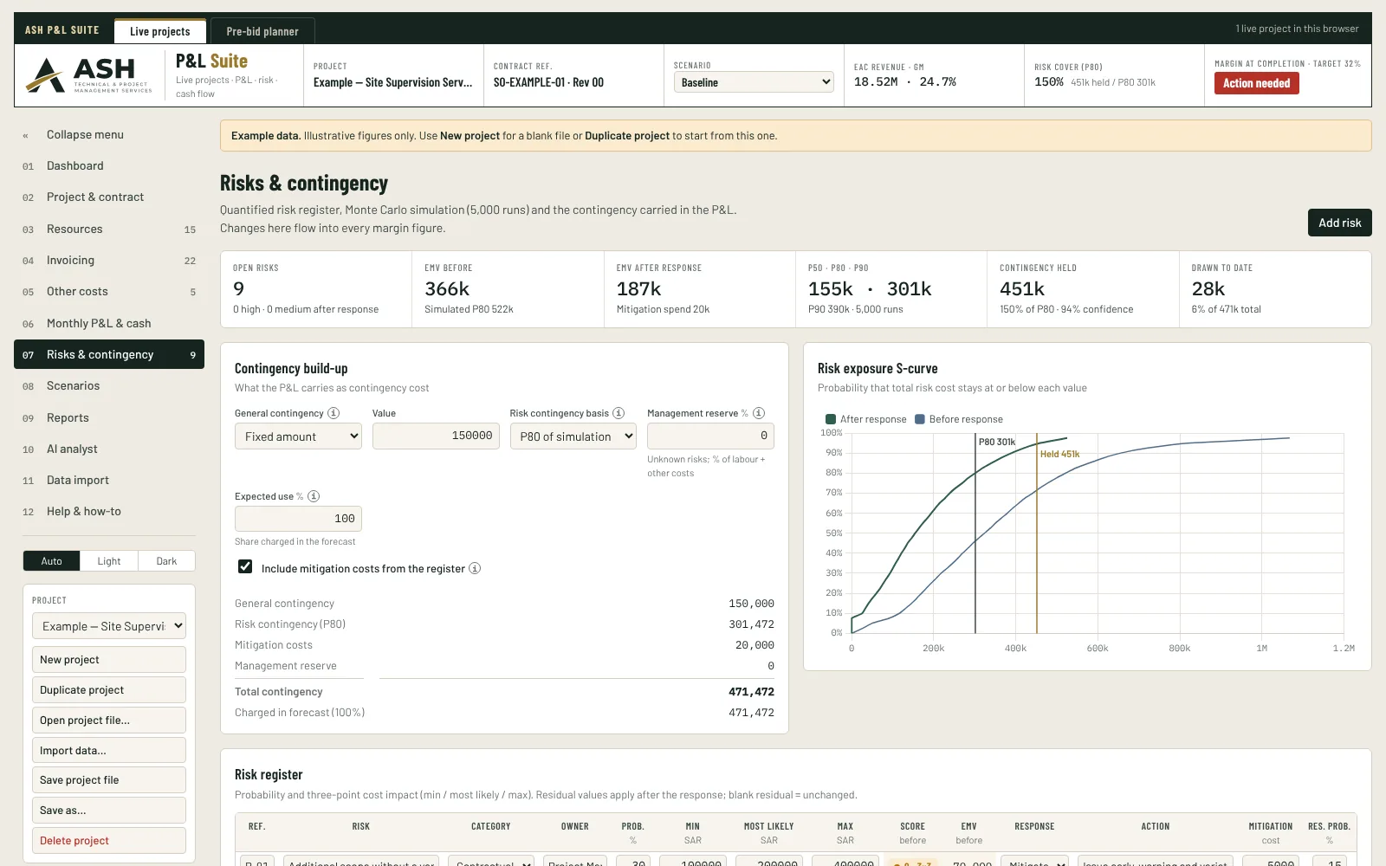Open Include mitigation costs info icon
1386x866 pixels.
tap(475, 568)
